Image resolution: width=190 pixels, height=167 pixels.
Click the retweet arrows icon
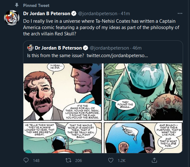tap(68, 160)
